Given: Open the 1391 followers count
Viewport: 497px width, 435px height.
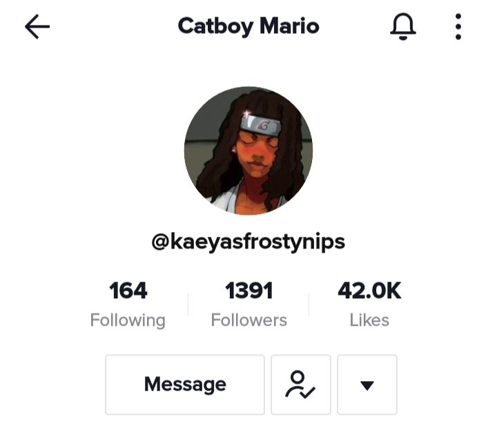Looking at the screenshot, I should pos(248,291).
